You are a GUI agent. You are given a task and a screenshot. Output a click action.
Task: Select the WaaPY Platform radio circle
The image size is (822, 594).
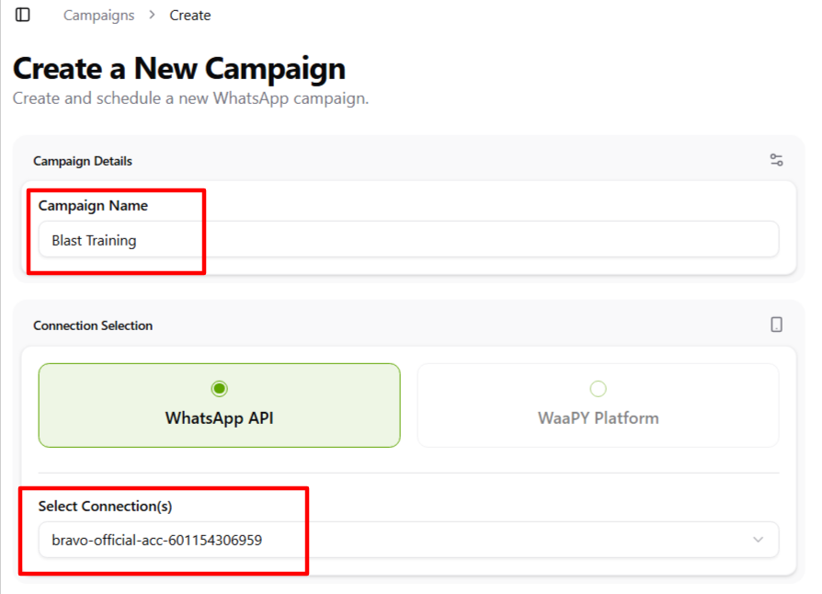[599, 388]
